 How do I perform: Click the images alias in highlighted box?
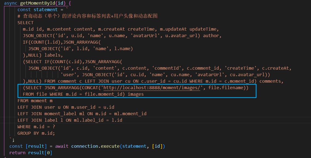136,94
